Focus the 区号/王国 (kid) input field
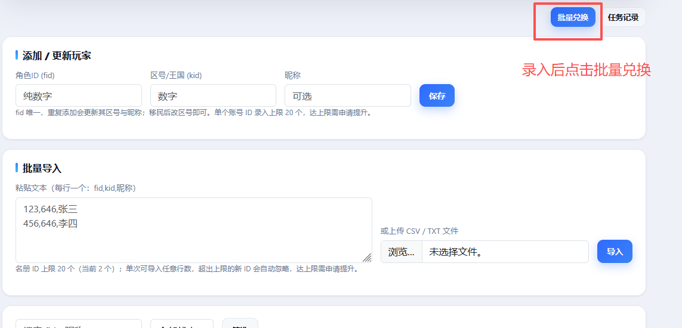682x328 pixels. [x=213, y=95]
